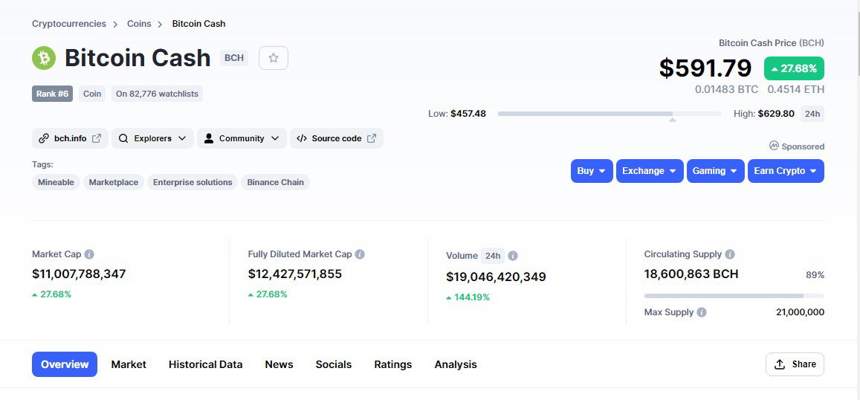860x400 pixels.
Task: Click the circulating supply progress bar
Action: [x=734, y=296]
